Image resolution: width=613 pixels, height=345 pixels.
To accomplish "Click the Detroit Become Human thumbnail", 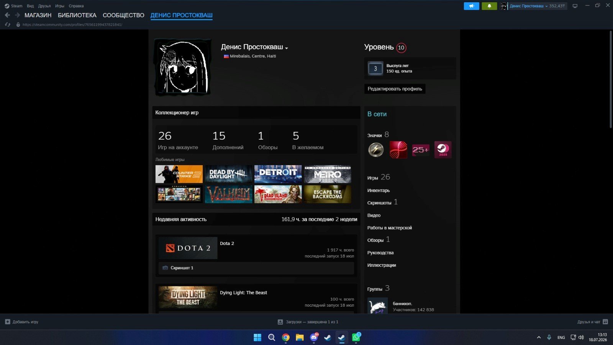I will click(x=278, y=174).
